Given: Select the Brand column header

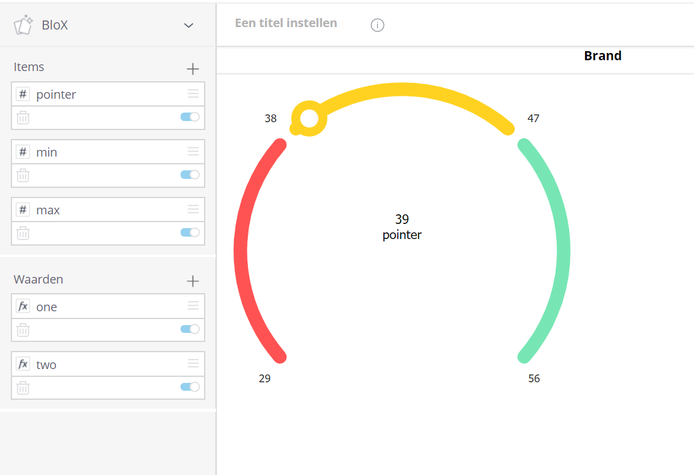Looking at the screenshot, I should click(x=602, y=55).
